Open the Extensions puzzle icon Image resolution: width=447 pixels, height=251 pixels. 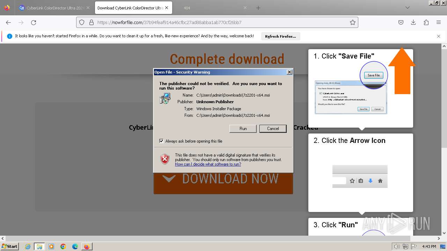(x=426, y=22)
